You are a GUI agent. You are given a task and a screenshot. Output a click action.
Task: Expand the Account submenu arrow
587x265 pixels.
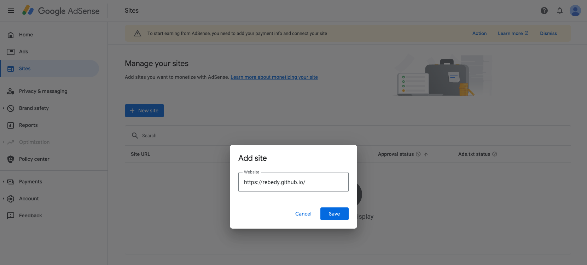click(x=4, y=199)
